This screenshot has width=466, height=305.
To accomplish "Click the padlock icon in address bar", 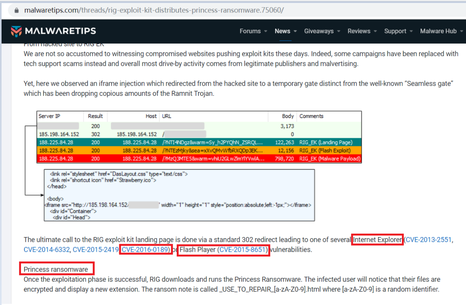I will coord(16,10).
